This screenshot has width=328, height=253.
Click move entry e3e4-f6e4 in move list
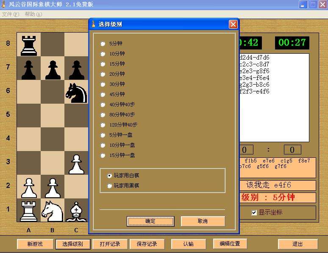[255, 78]
